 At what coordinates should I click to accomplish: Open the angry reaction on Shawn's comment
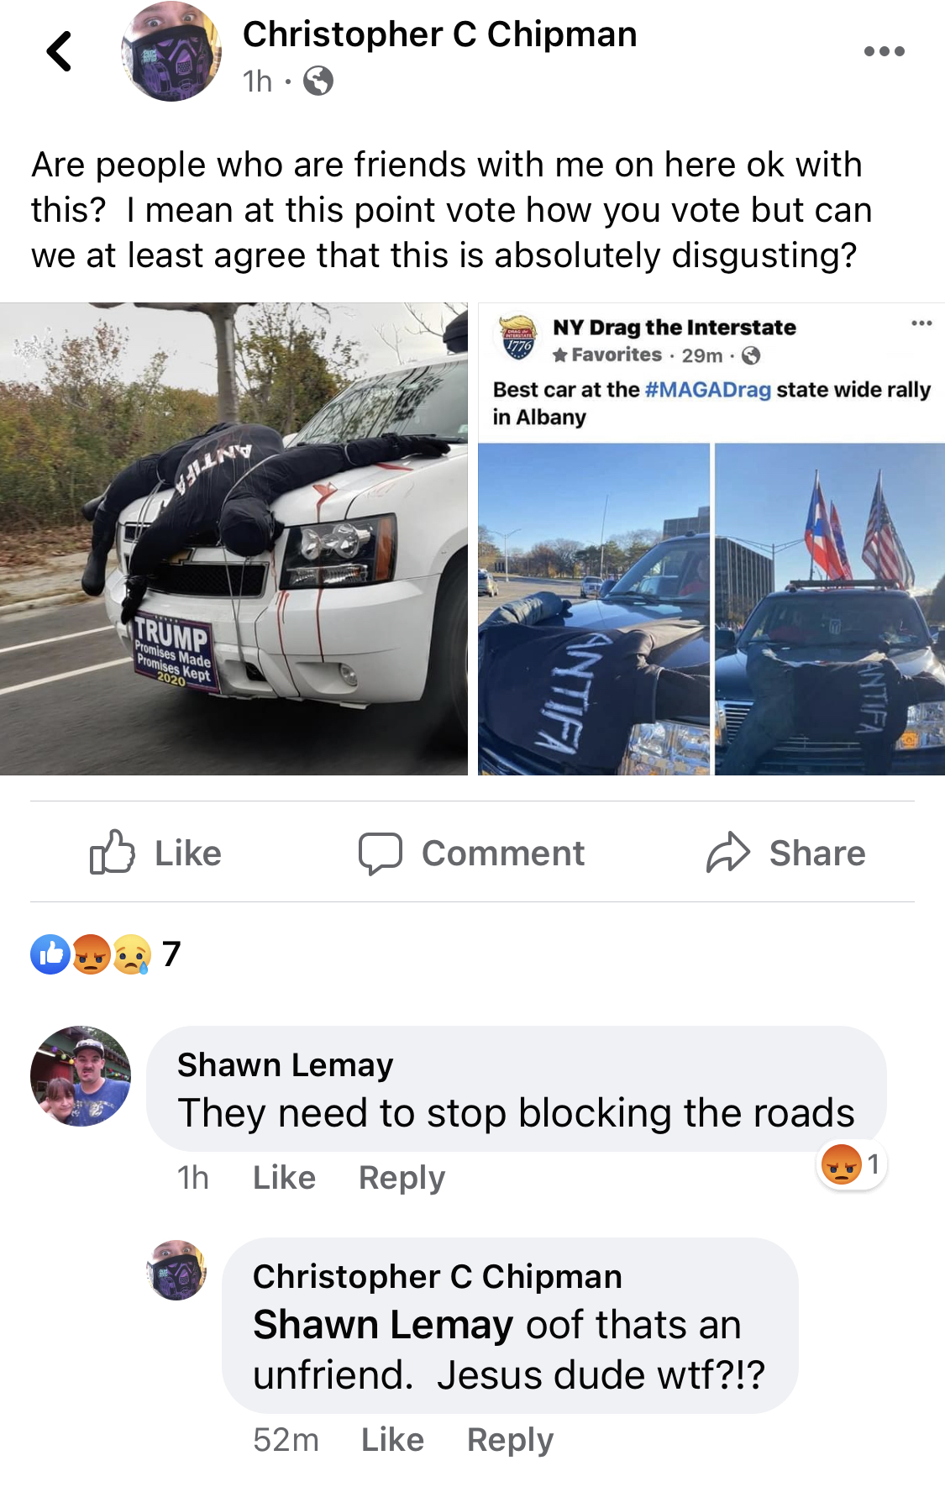click(851, 1165)
